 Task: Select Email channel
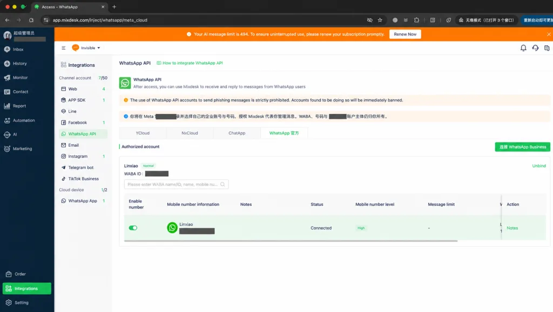(83, 145)
